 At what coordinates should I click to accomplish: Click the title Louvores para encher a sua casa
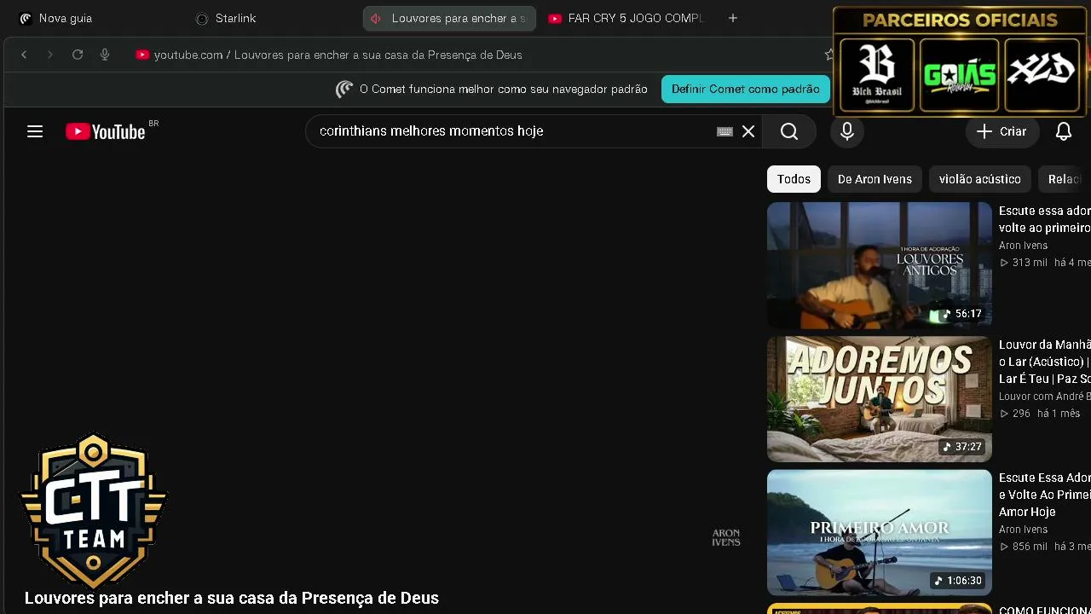[x=232, y=598]
